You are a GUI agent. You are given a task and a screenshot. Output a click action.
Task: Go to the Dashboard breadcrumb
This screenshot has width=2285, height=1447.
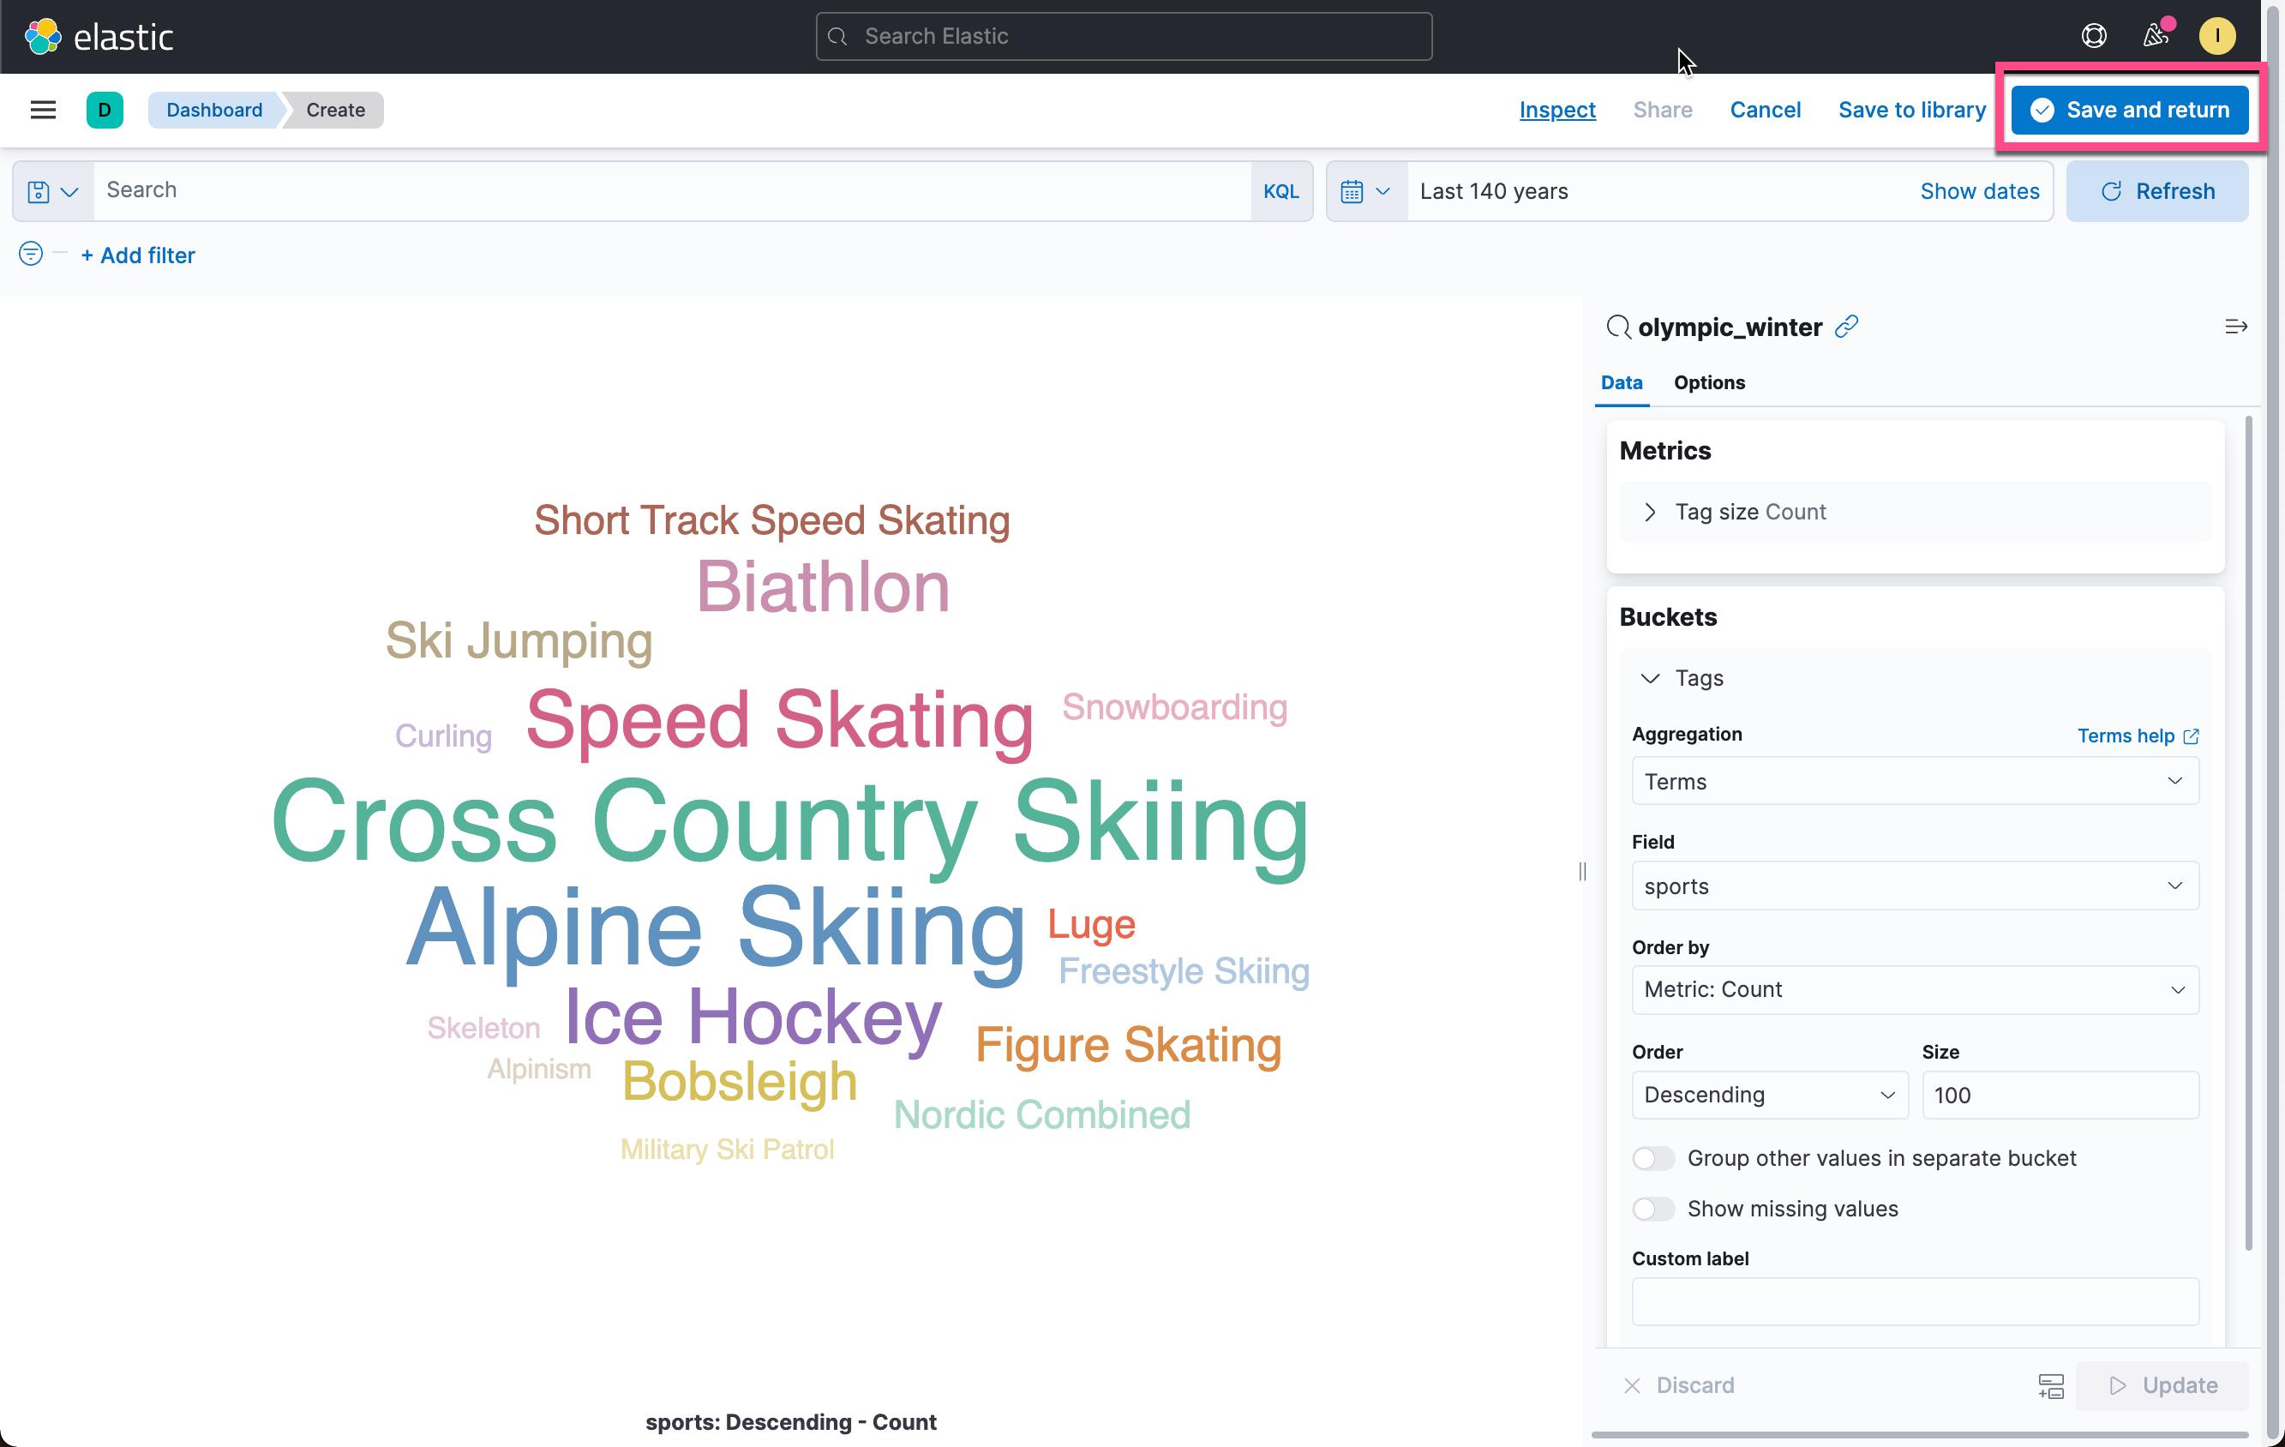point(214,110)
